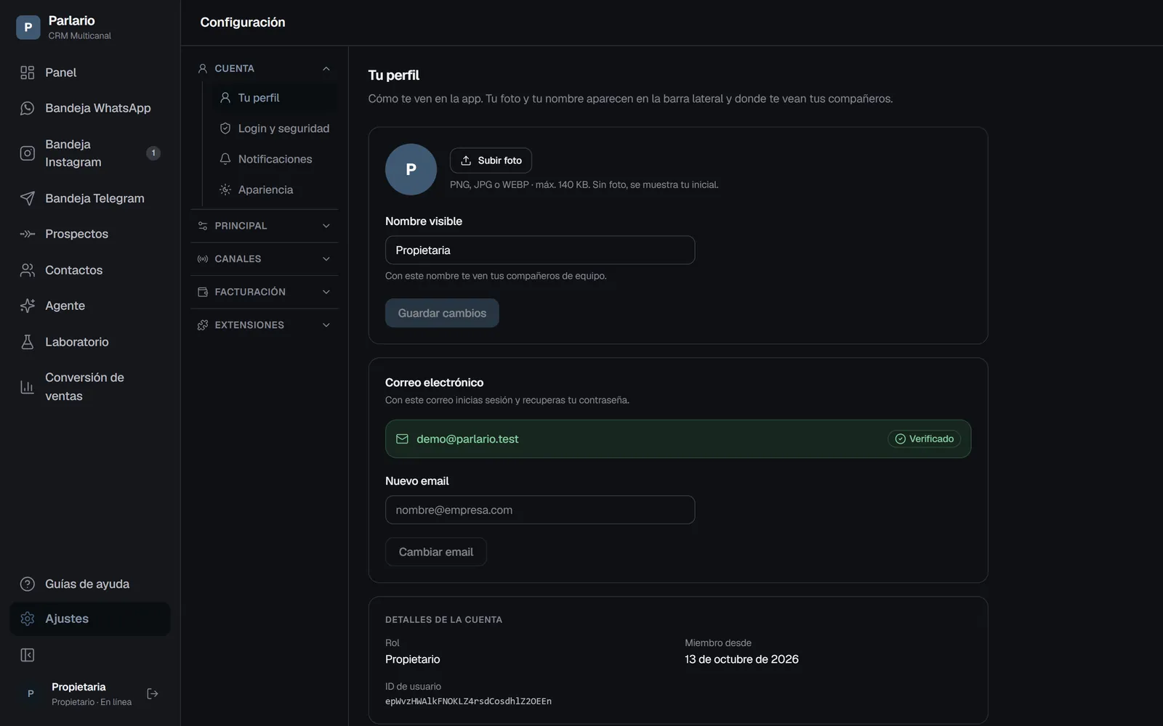Expand the PRINCIPAL section
The width and height of the screenshot is (1163, 726).
coord(264,226)
